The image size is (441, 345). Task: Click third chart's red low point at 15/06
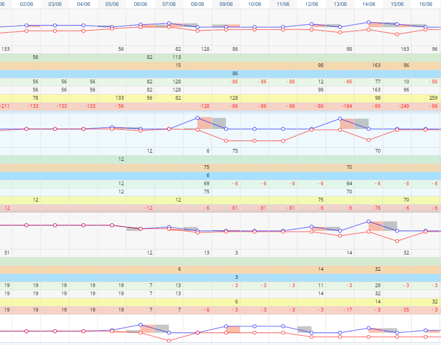(397, 241)
